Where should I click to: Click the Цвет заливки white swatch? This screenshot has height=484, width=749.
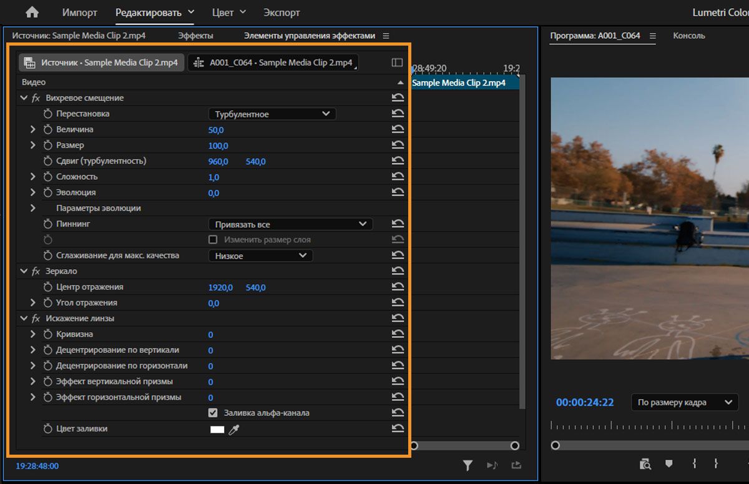pyautogui.click(x=217, y=429)
